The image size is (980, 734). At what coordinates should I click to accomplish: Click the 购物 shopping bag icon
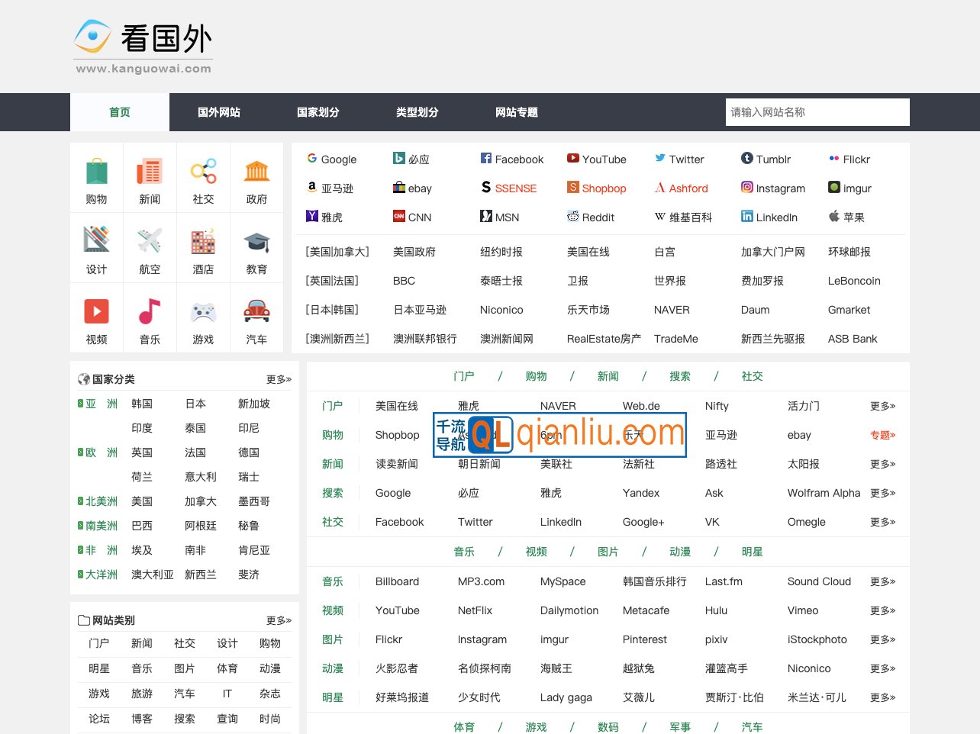[x=96, y=171]
